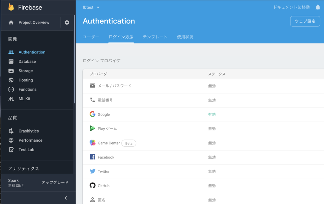
Task: Open Authentication from the sidebar
Action: coord(32,52)
